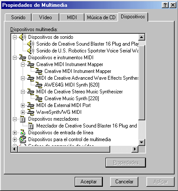178x191 pixels.
Task: Select Sonido de U.S. Robotics Sportster Voice Serial
Action: tap(87, 51)
